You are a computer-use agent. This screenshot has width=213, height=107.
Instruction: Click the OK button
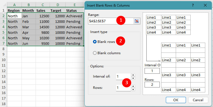pos(176,100)
